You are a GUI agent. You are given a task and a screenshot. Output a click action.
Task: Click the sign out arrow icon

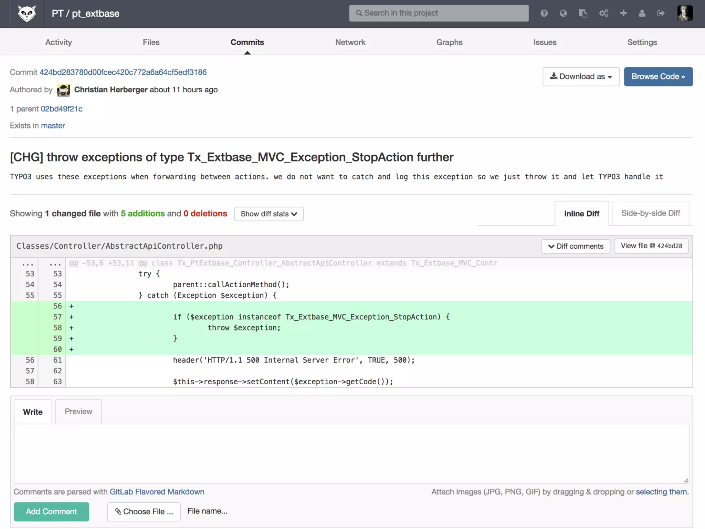click(661, 13)
